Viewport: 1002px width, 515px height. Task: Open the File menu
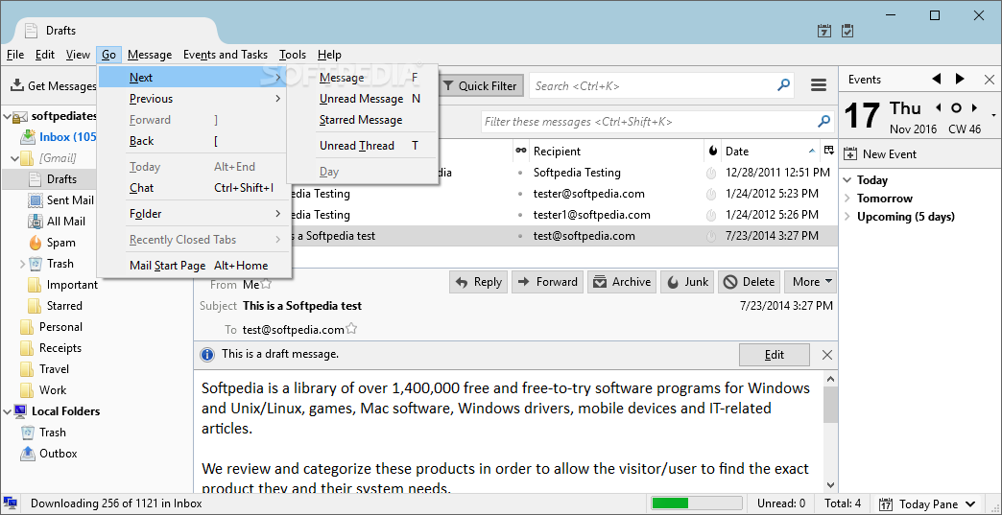(15, 55)
